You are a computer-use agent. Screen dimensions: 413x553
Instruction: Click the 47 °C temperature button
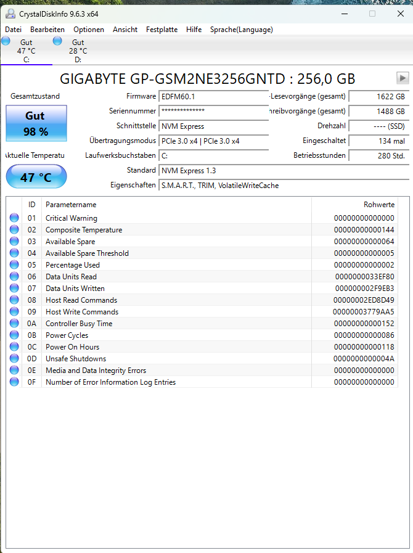pos(36,177)
